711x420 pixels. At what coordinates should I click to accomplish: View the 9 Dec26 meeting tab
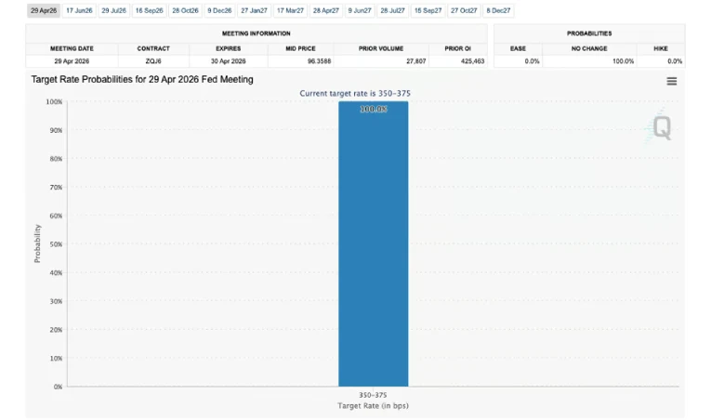click(219, 11)
